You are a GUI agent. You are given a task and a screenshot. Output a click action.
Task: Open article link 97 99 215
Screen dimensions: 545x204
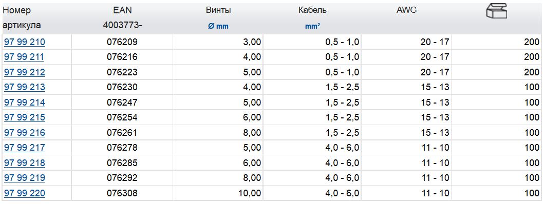coord(24,117)
